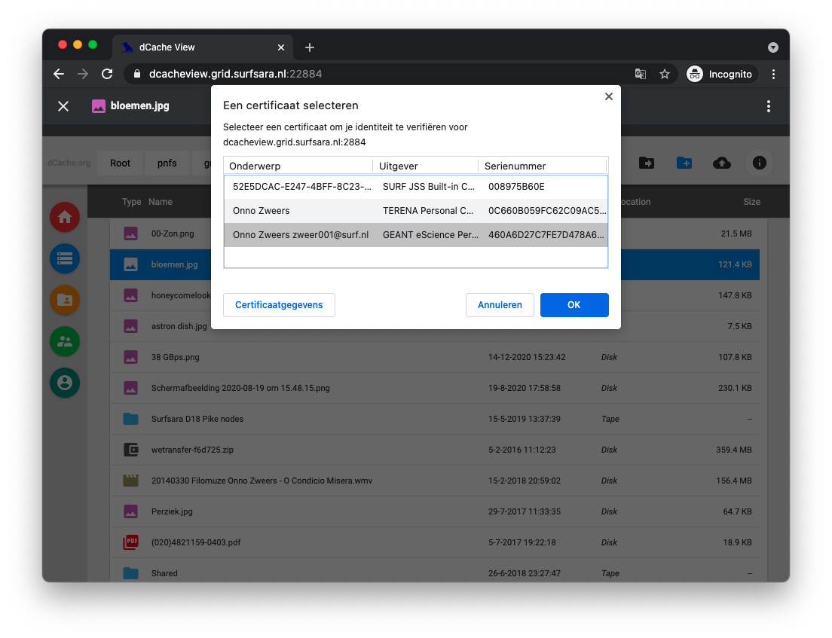Click the pnfs breadcrumb
Image resolution: width=832 pixels, height=638 pixels.
pyautogui.click(x=167, y=163)
